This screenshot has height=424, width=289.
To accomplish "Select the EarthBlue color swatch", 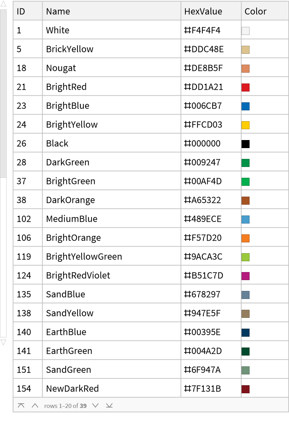I will (246, 332).
